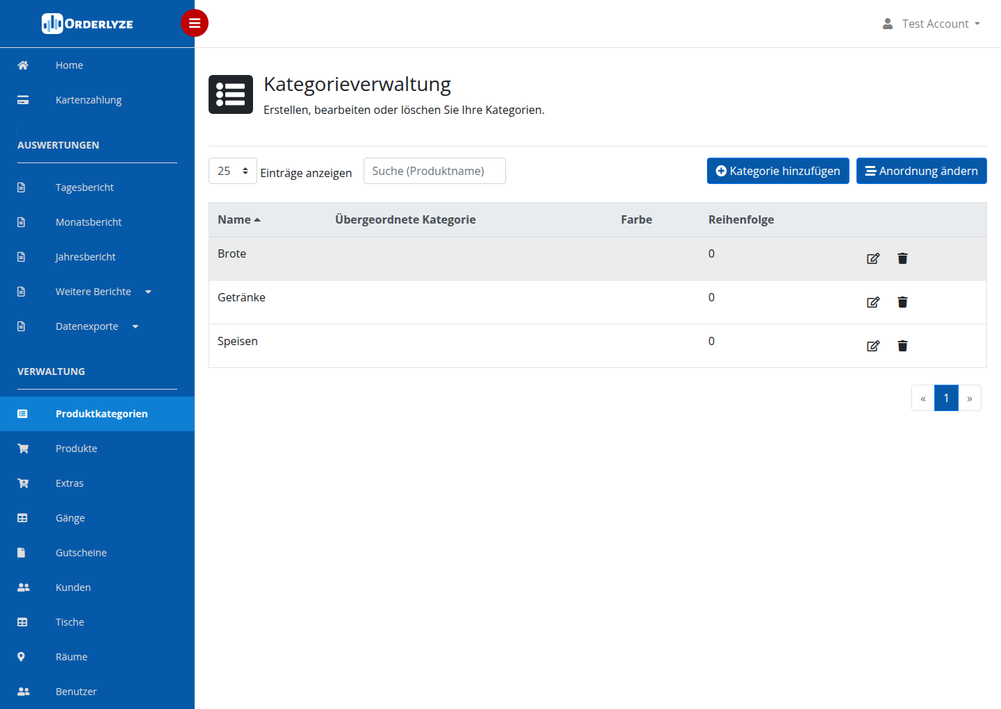Edit the Brote category
The image size is (1001, 709).
[x=873, y=258]
